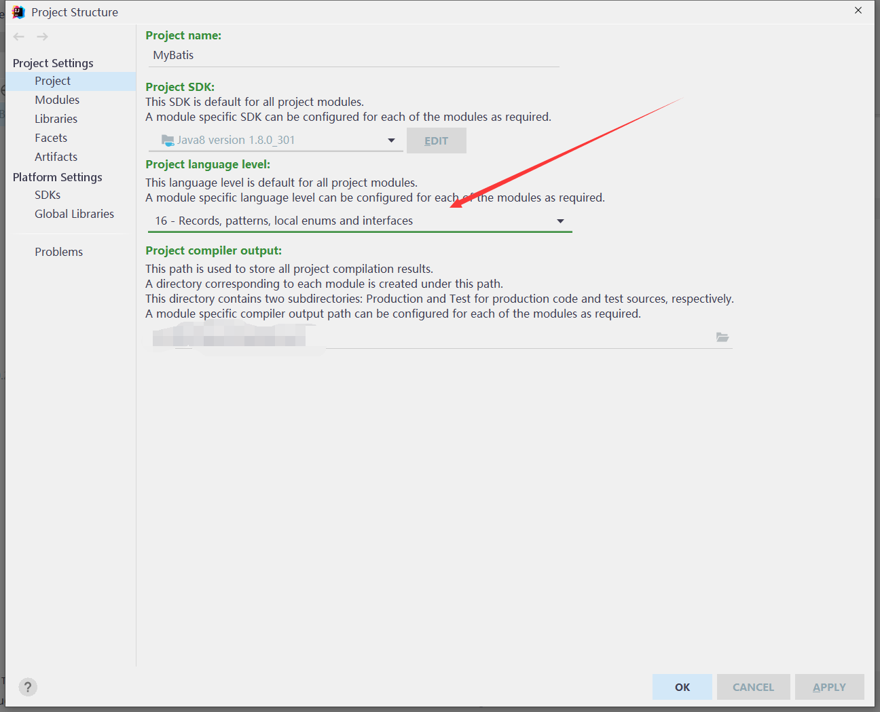Open Artifacts settings
The image size is (880, 712).
[x=56, y=157]
